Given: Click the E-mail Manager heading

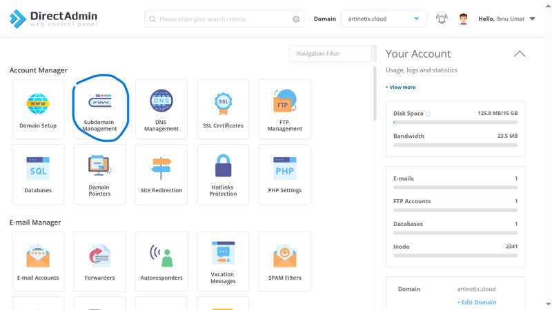Looking at the screenshot, I should [x=35, y=223].
